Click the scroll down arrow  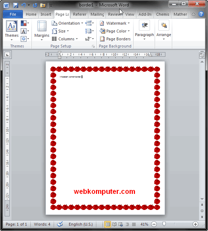pyautogui.click(x=202, y=199)
